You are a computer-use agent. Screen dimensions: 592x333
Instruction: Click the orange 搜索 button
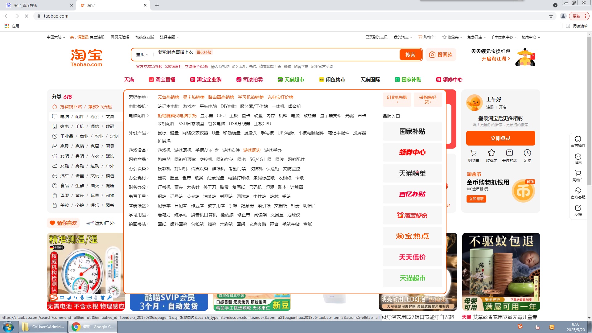click(410, 55)
